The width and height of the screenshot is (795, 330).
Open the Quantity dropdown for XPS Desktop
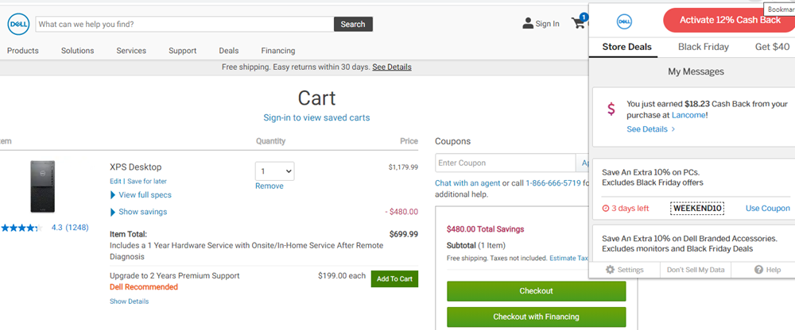274,171
